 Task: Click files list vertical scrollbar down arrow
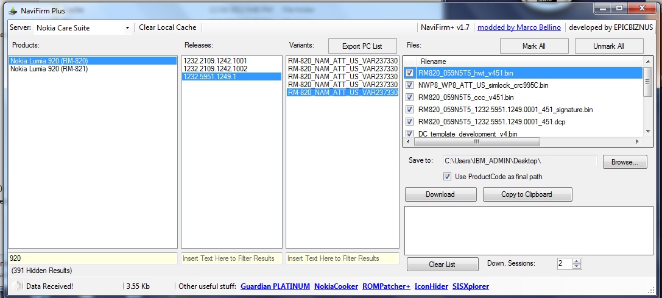point(648,132)
